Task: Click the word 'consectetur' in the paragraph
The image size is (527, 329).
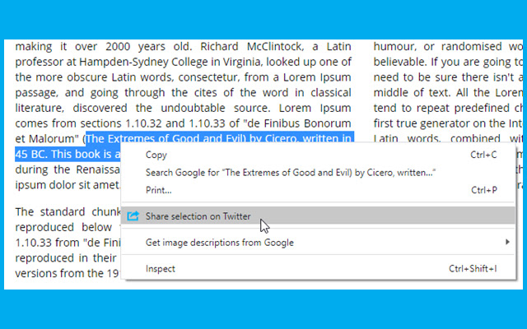Action: click(208, 77)
